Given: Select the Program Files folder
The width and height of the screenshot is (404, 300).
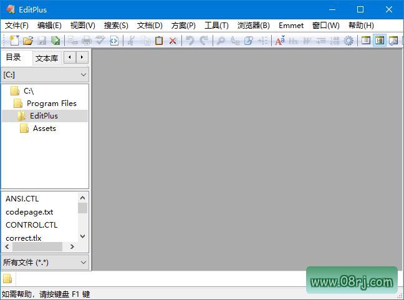Looking at the screenshot, I should click(x=52, y=104).
